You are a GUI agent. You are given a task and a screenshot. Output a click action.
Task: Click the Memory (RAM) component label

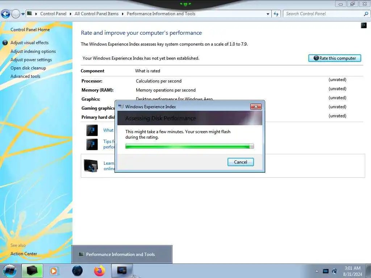(97, 90)
